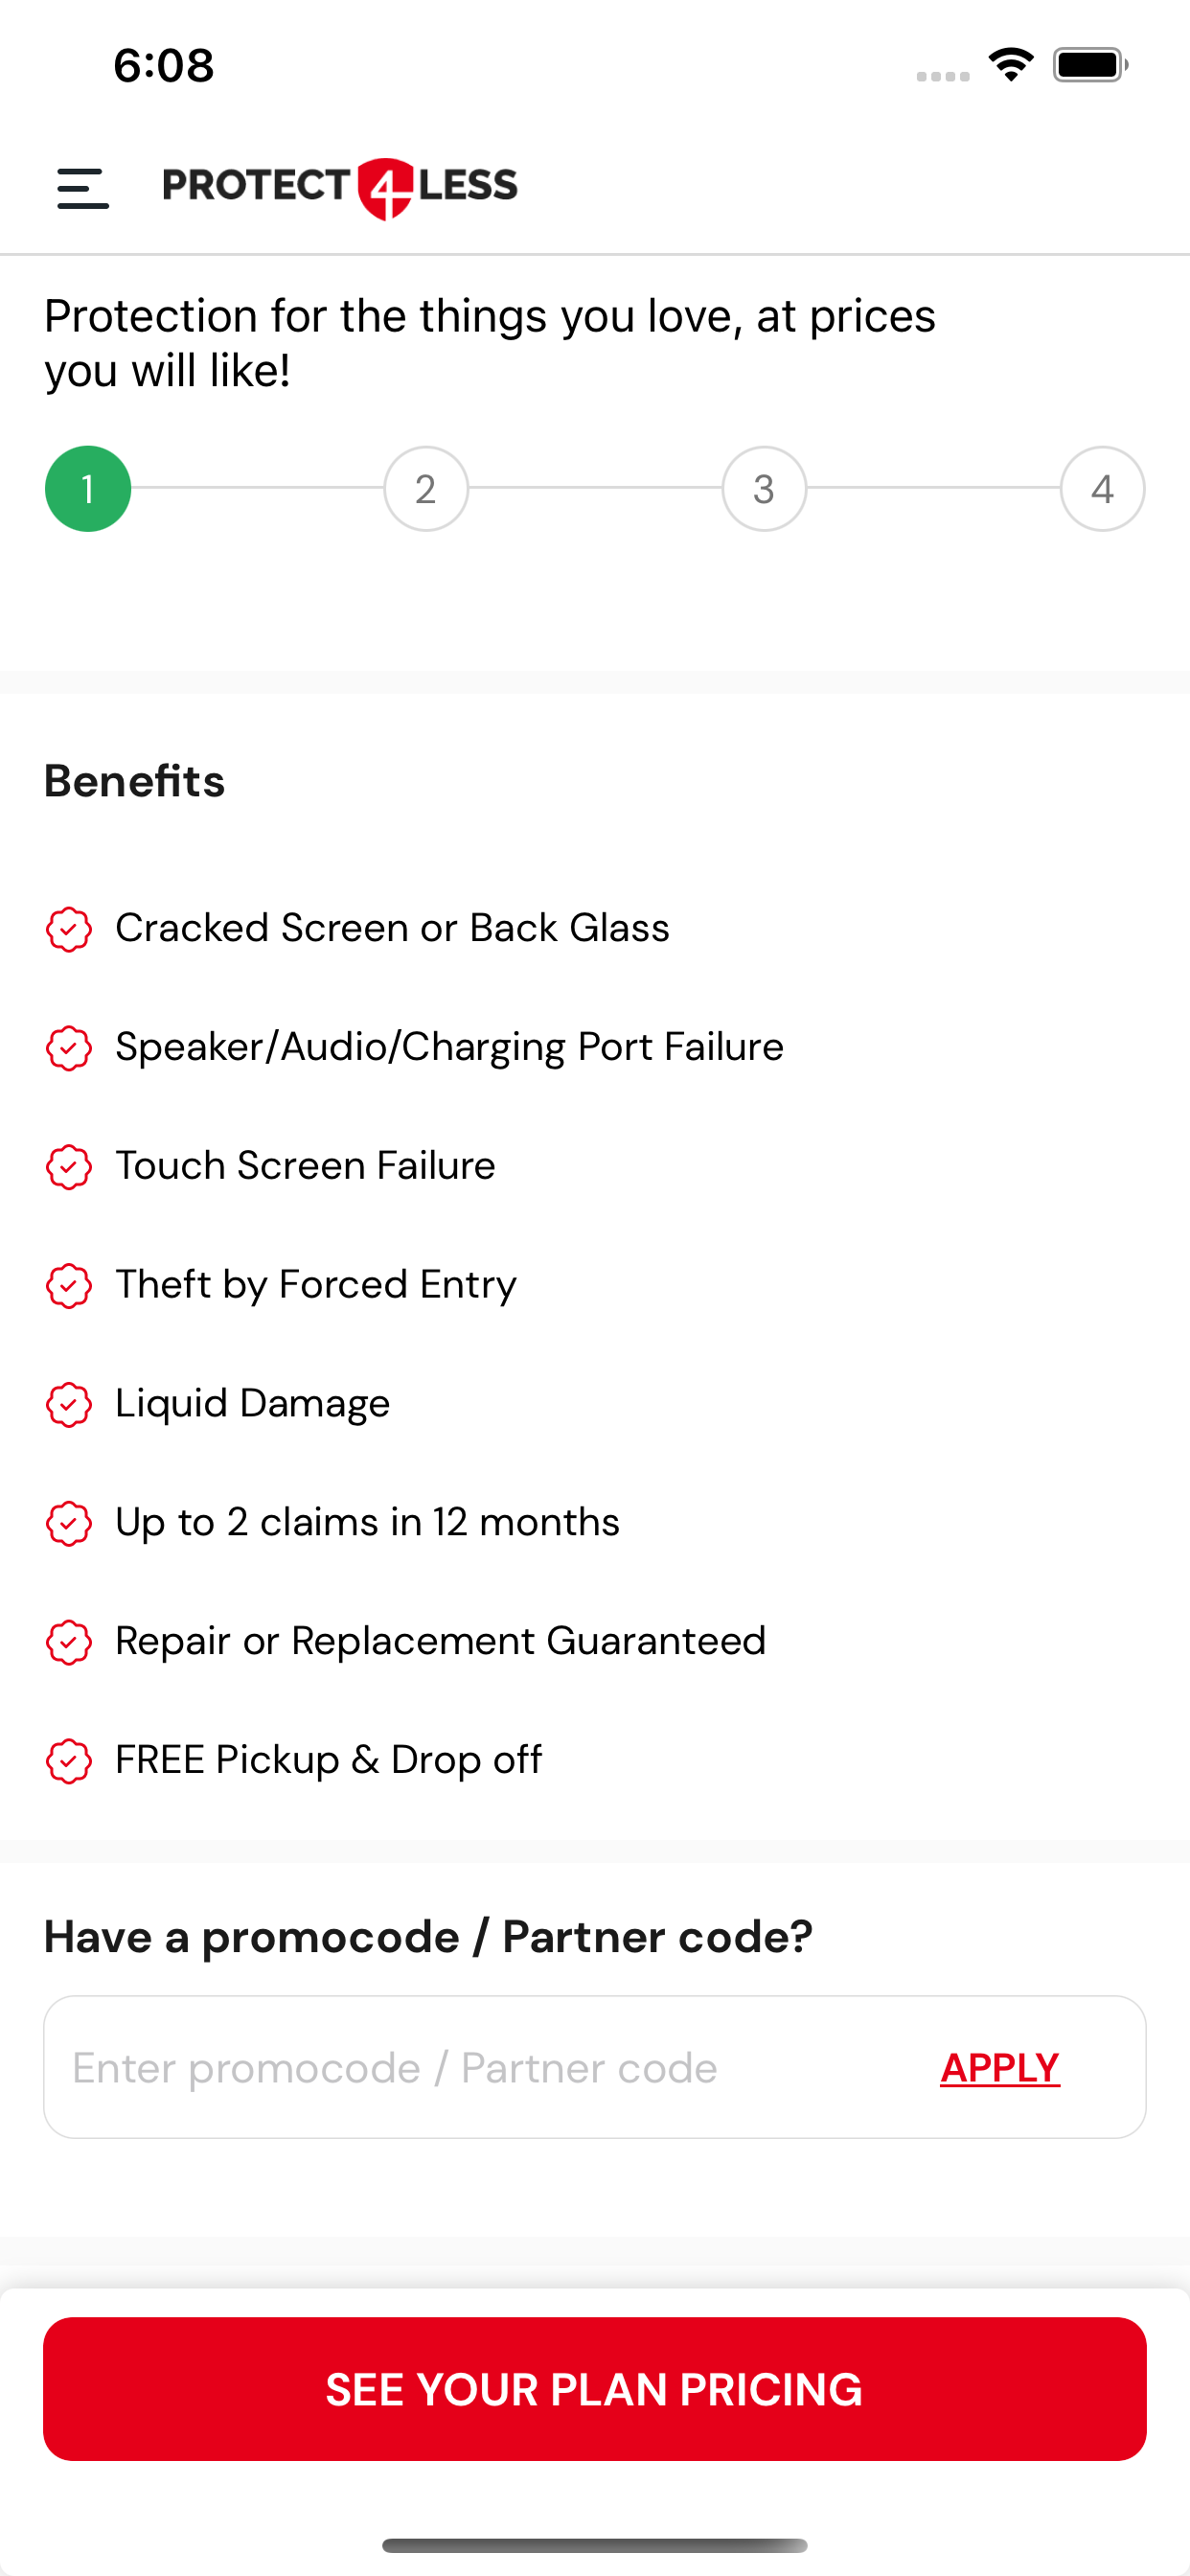Tap the Cracked Screen benefit check icon

coord(69,929)
